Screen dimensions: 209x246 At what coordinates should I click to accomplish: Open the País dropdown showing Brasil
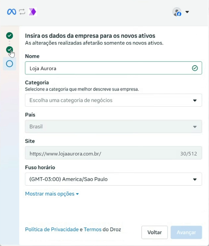click(x=113, y=127)
